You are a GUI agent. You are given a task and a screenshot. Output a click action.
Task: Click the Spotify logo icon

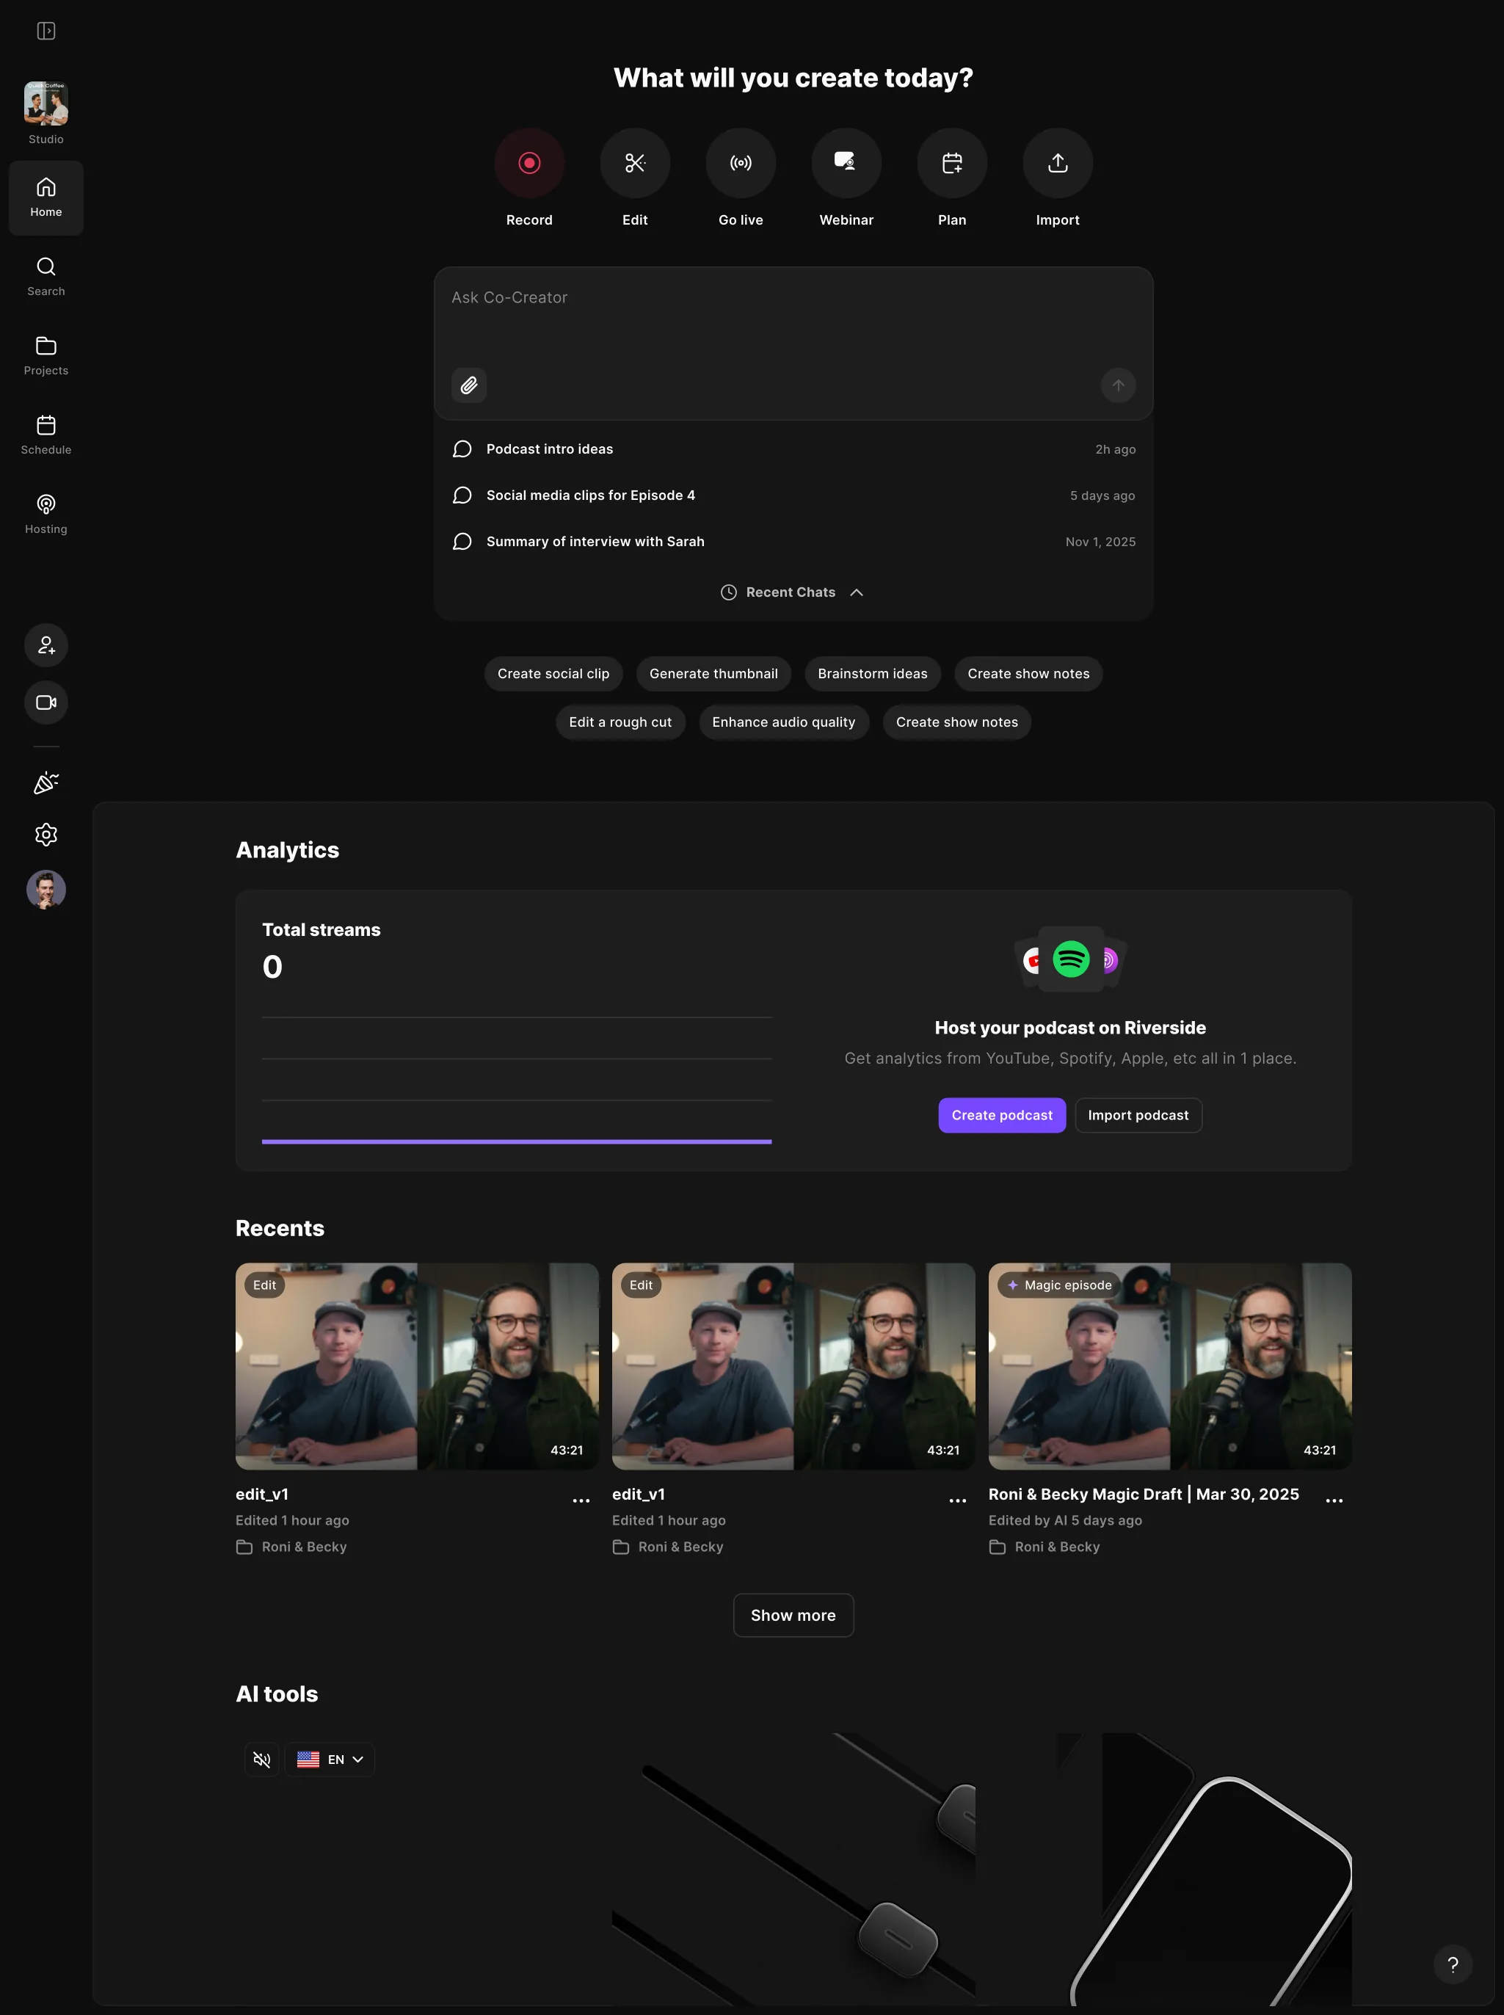1071,959
